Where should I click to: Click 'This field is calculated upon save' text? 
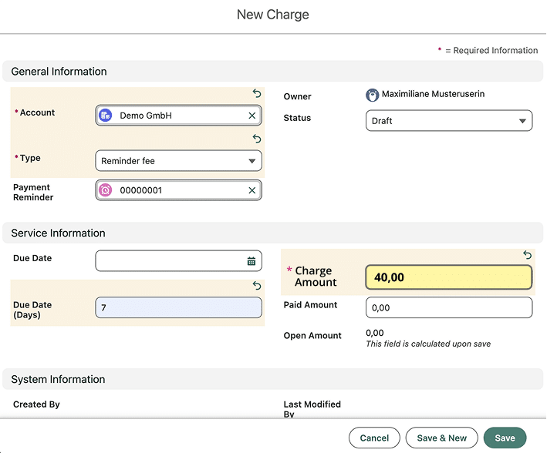tap(428, 344)
